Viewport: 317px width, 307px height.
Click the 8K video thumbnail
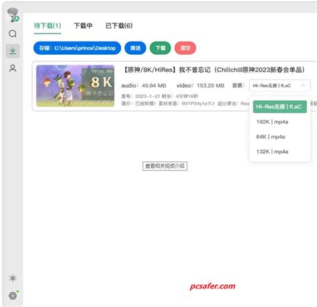click(76, 86)
